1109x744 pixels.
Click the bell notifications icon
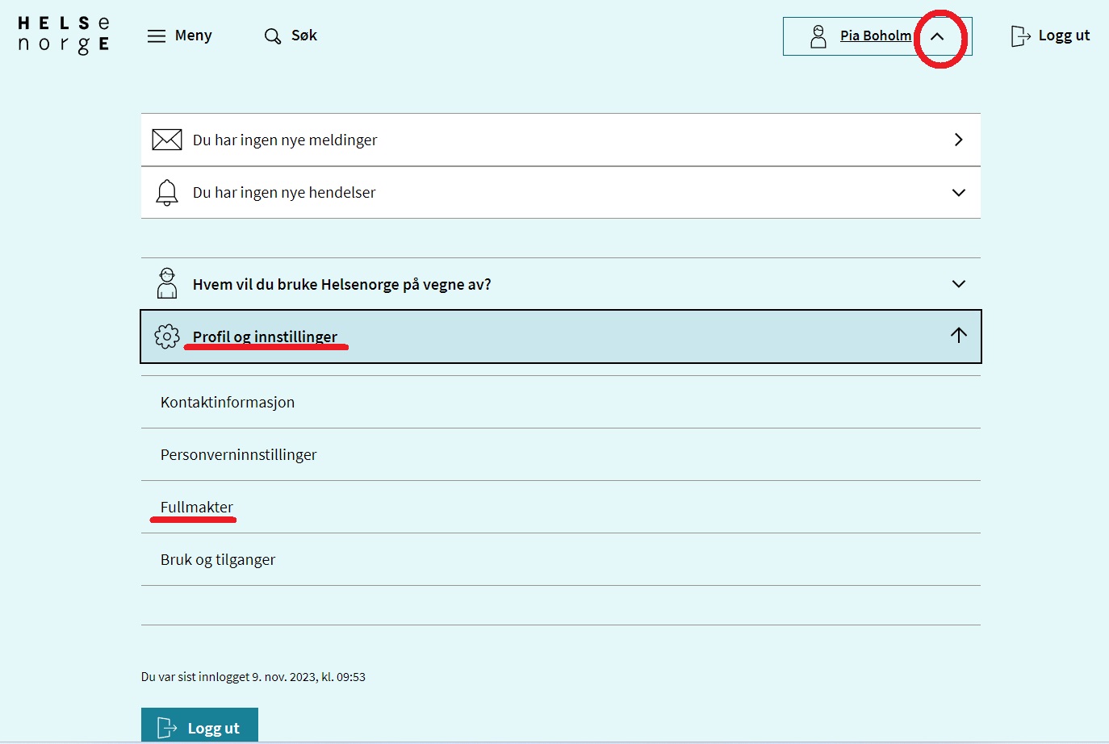pyautogui.click(x=167, y=193)
